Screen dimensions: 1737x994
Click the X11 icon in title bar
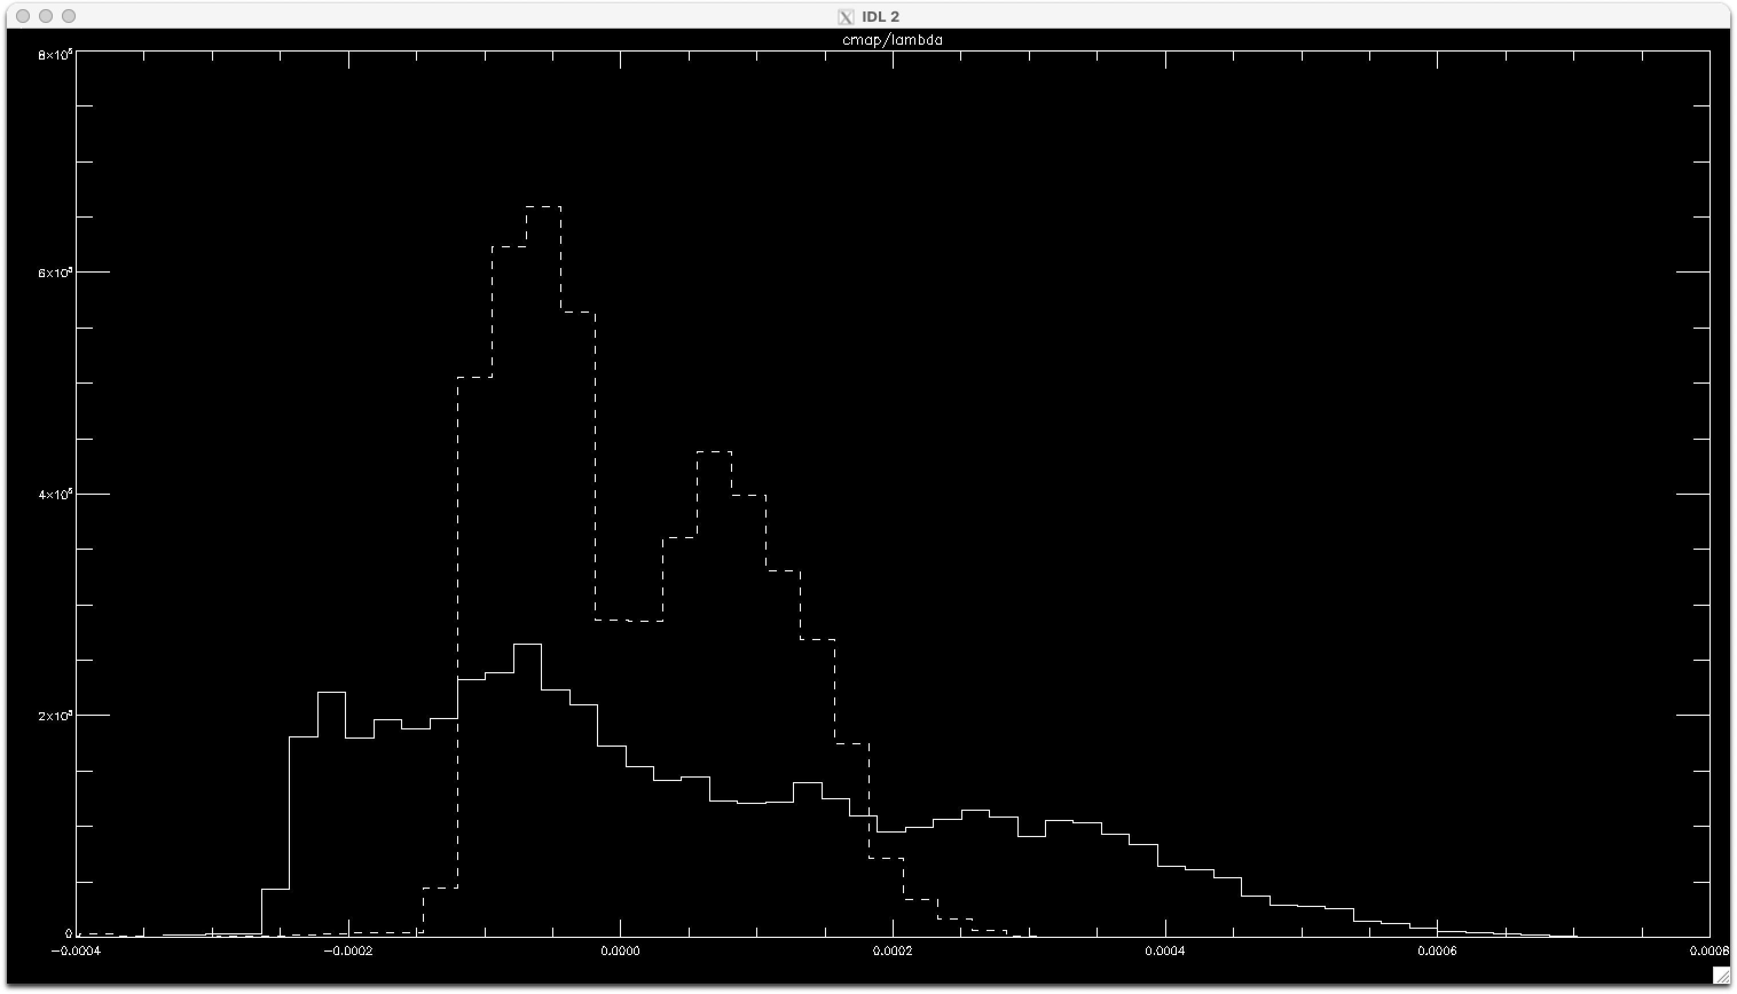(846, 17)
